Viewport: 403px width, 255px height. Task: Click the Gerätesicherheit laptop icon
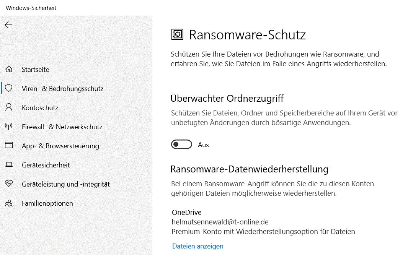pyautogui.click(x=9, y=165)
